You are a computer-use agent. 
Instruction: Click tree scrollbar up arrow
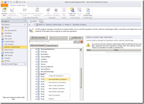81,50
